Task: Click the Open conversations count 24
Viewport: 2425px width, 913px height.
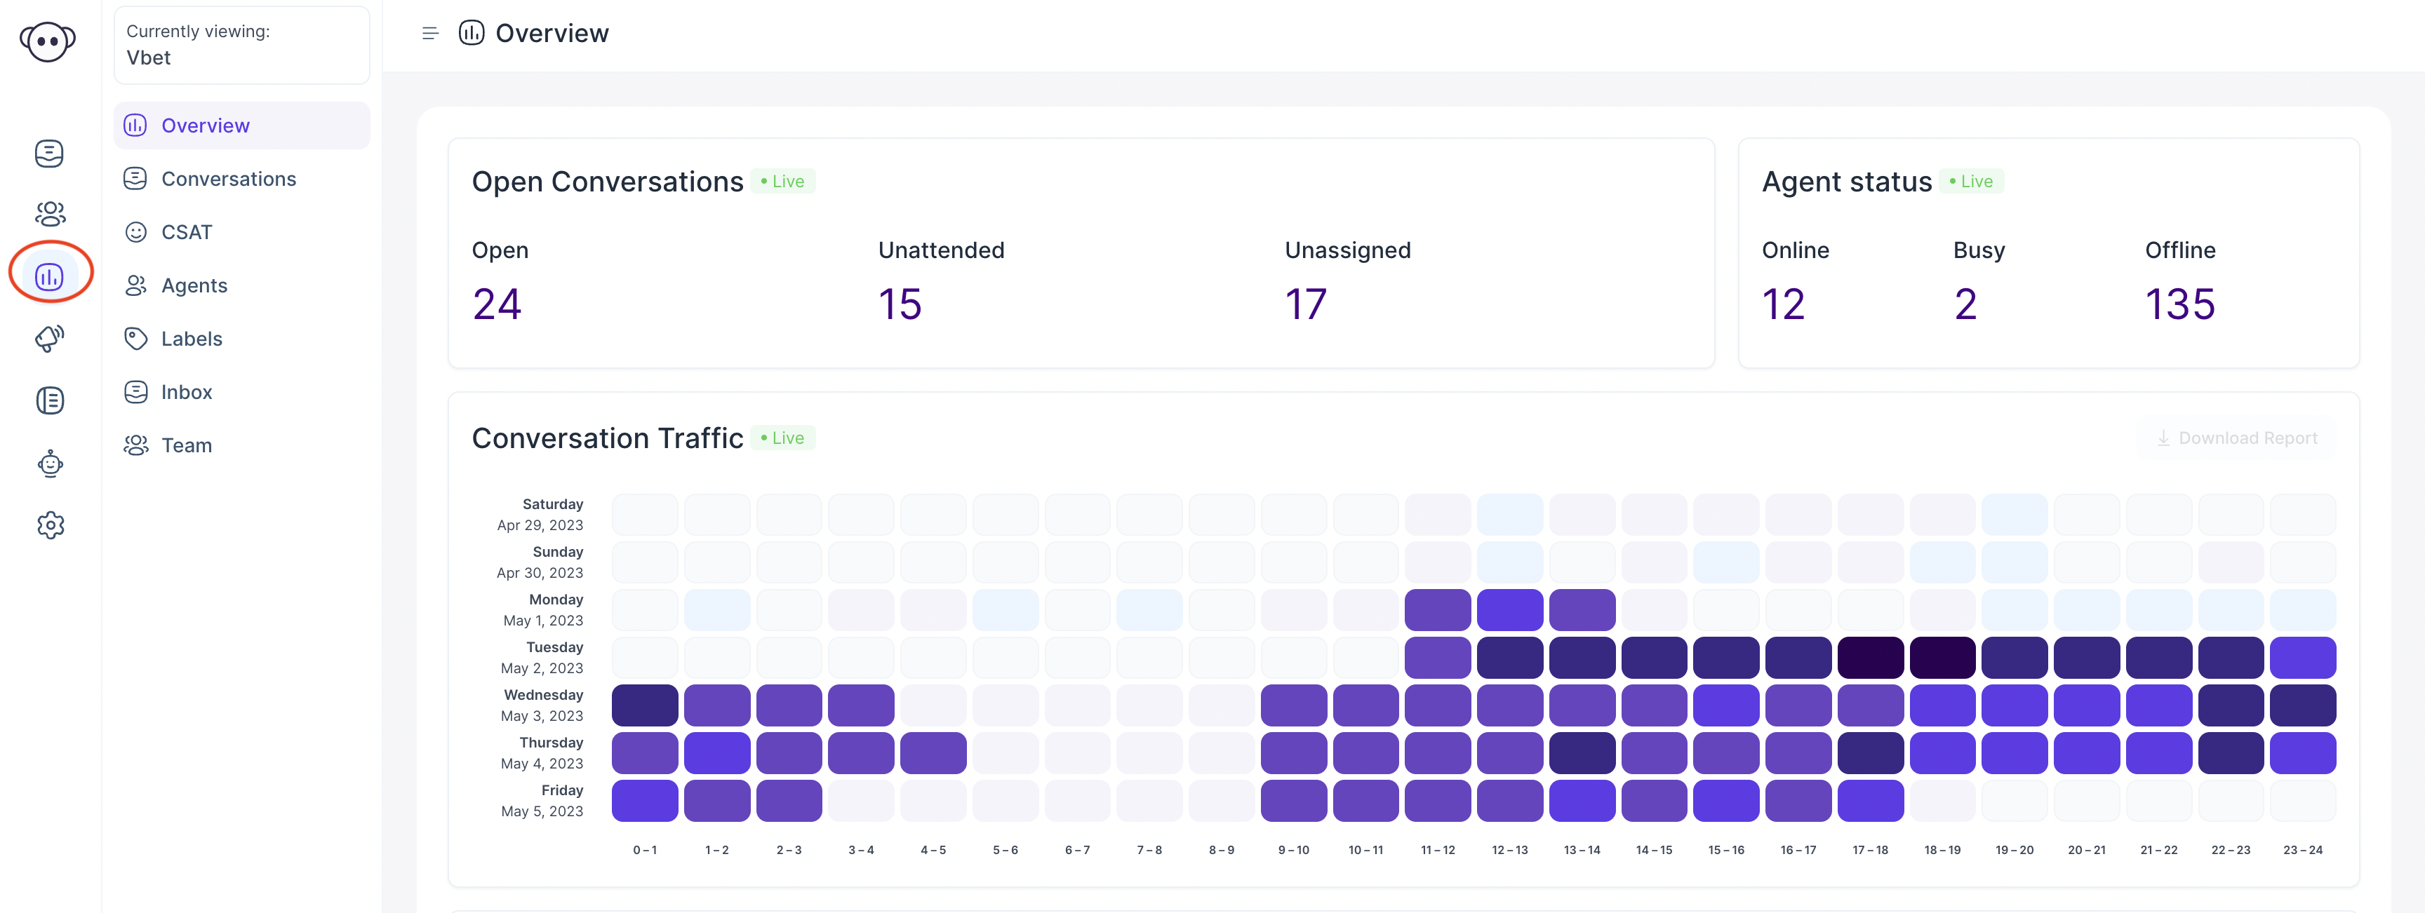Action: point(497,304)
